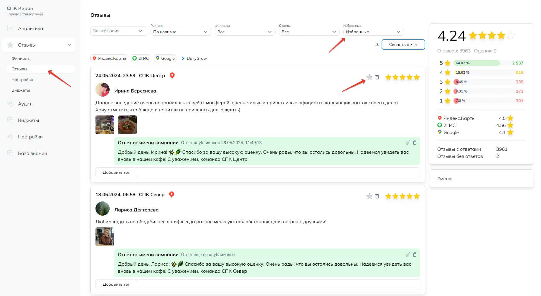The image size is (541, 296).
Task: Filter by DailyGrow source
Action: click(194, 58)
